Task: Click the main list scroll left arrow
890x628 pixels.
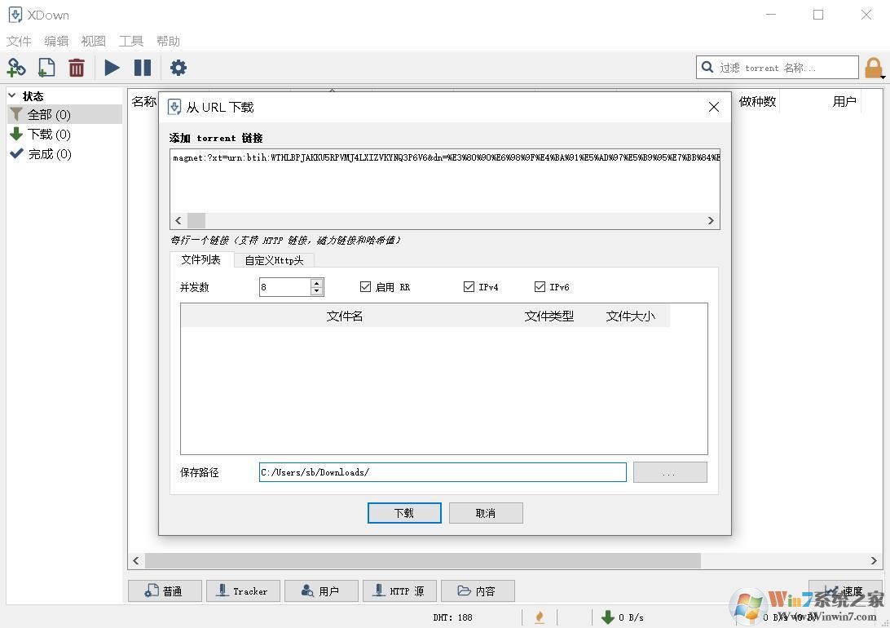Action: [x=135, y=560]
